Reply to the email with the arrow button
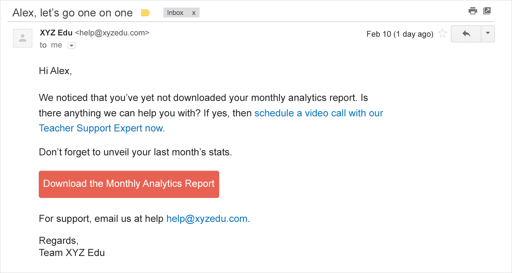 466,34
